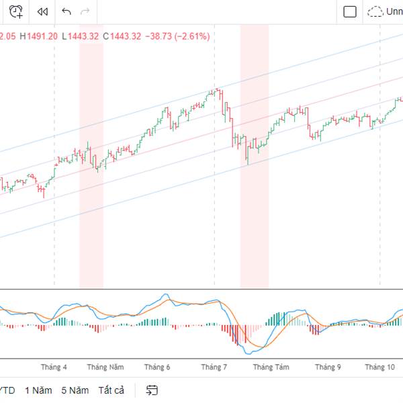Click the closing price C1443.32 value
This screenshot has height=403, width=403.
click(x=122, y=36)
